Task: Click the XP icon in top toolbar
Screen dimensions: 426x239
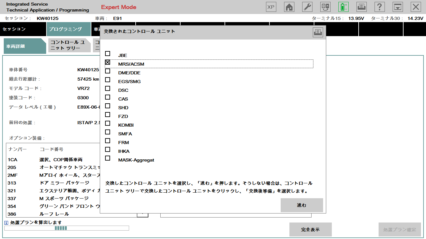Action: [271, 7]
